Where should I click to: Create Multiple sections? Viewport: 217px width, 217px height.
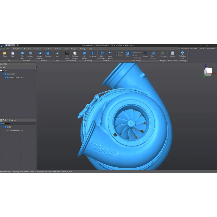(75, 55)
